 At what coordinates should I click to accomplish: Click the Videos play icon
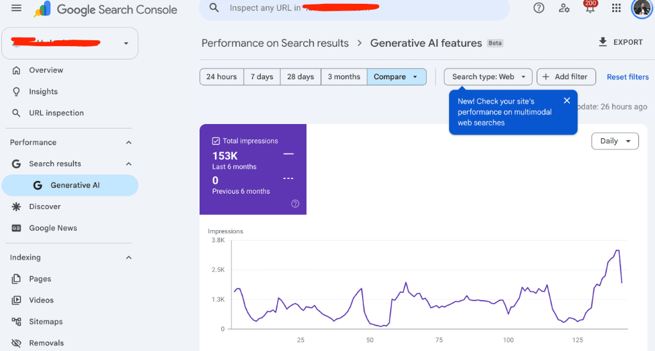16,300
